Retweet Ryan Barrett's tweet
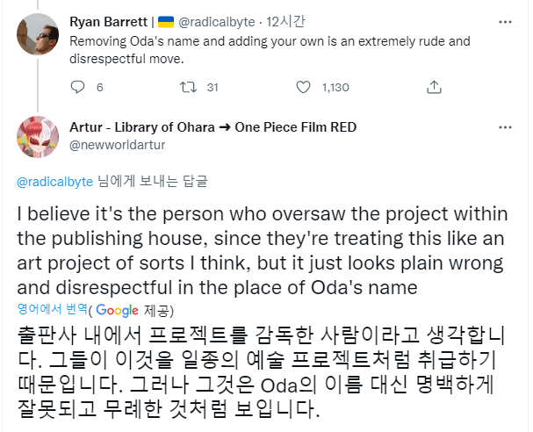The width and height of the screenshot is (533, 432). 187,87
